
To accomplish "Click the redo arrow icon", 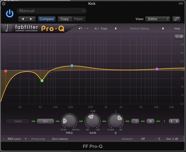I will [87, 28].
